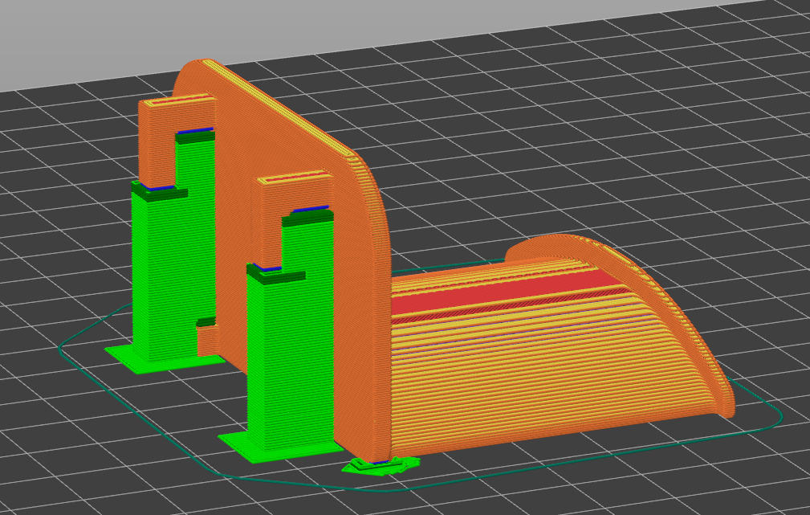Click the tall green support tower on the left

(x=165, y=273)
